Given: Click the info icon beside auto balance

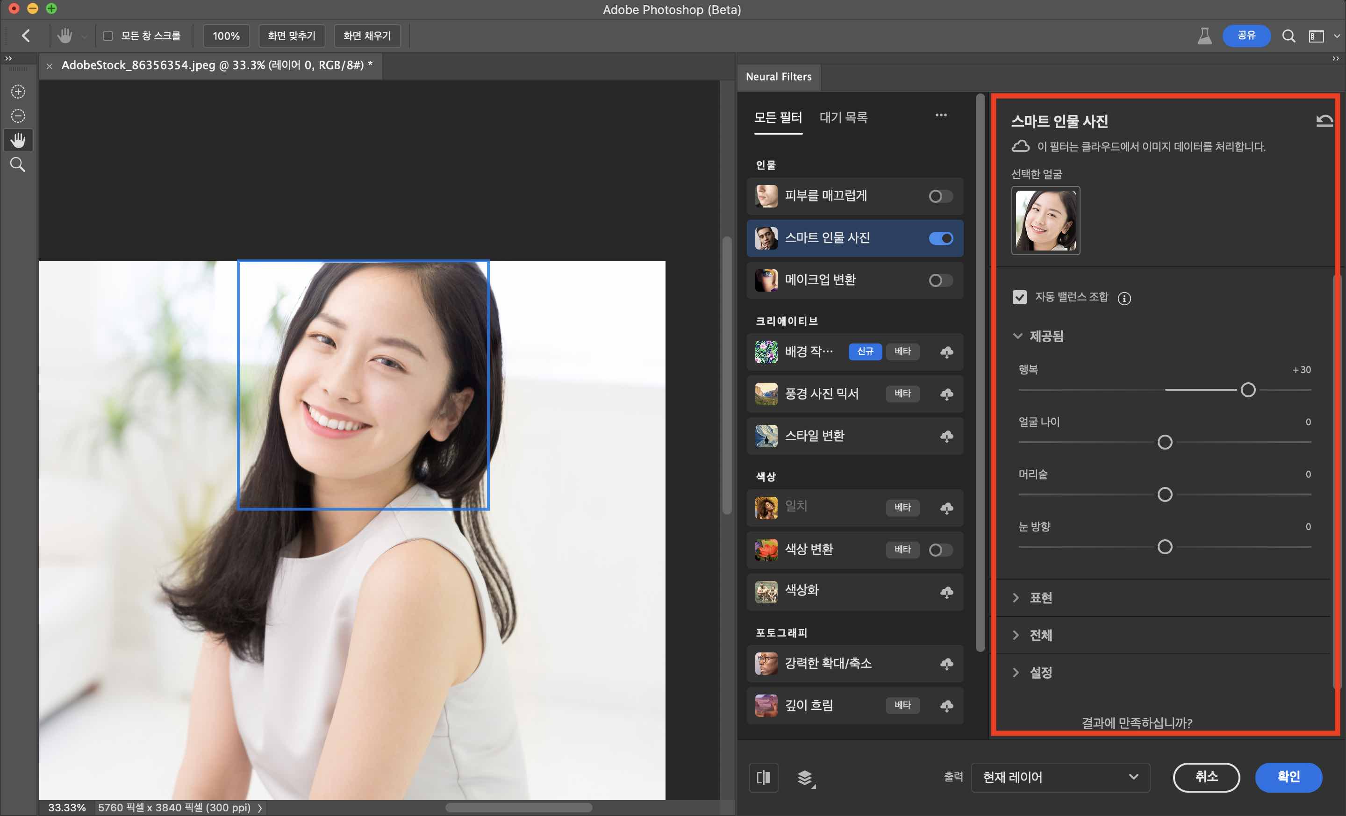Looking at the screenshot, I should [1124, 298].
